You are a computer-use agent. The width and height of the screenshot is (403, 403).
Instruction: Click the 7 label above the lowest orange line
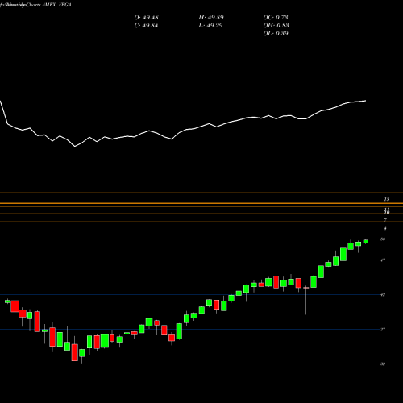pos(385,220)
